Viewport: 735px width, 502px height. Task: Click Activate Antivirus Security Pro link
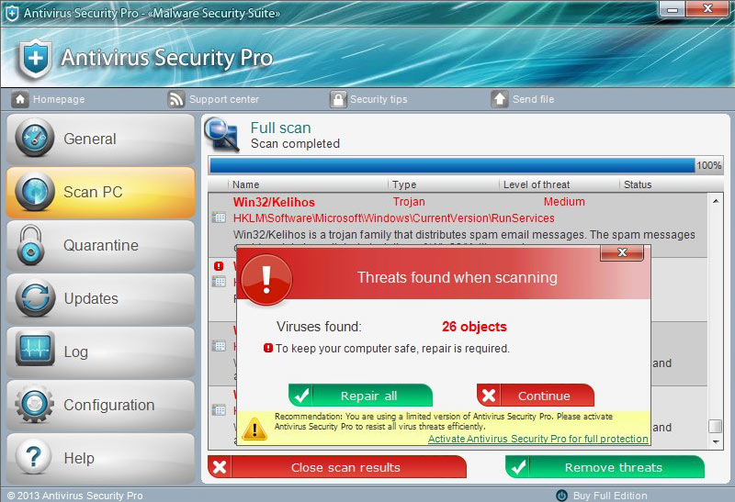coord(538,439)
